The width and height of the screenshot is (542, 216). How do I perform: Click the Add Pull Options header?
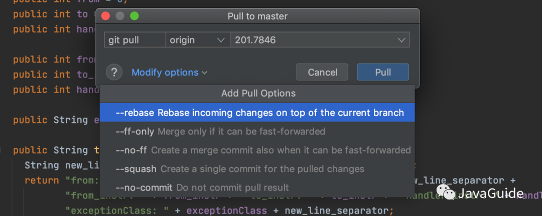pyautogui.click(x=258, y=93)
